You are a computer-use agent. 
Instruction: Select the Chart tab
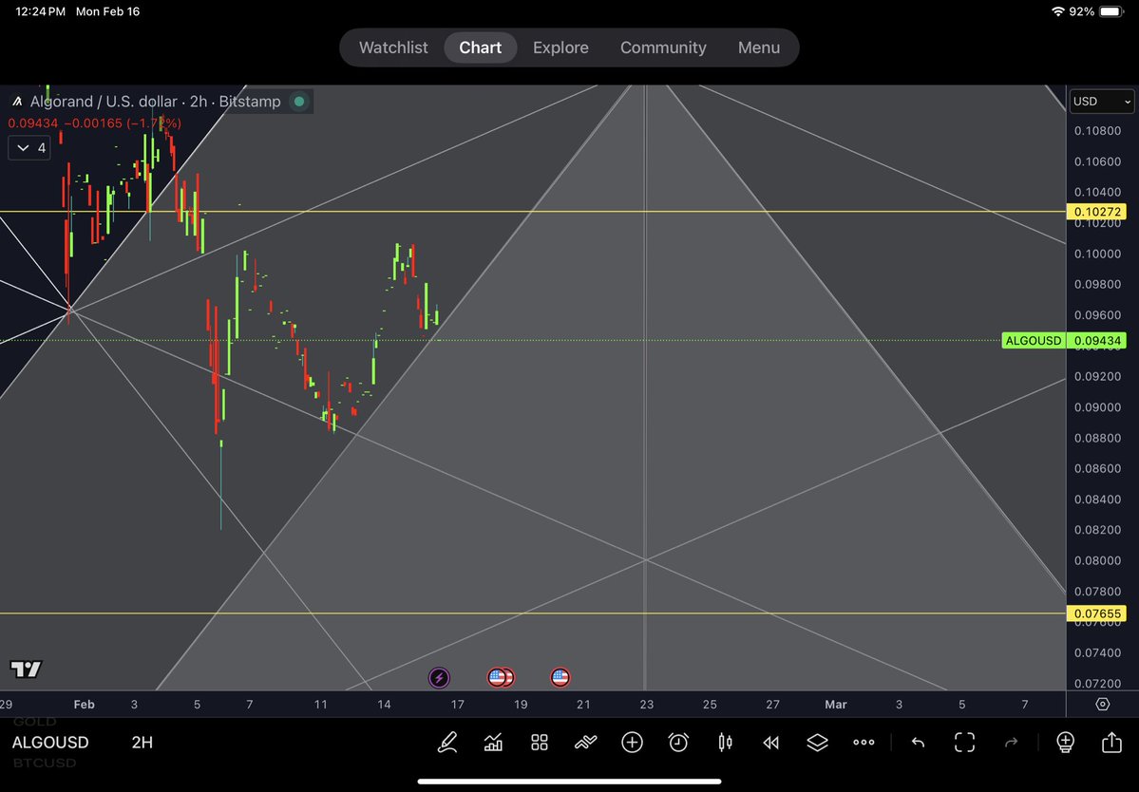(480, 47)
